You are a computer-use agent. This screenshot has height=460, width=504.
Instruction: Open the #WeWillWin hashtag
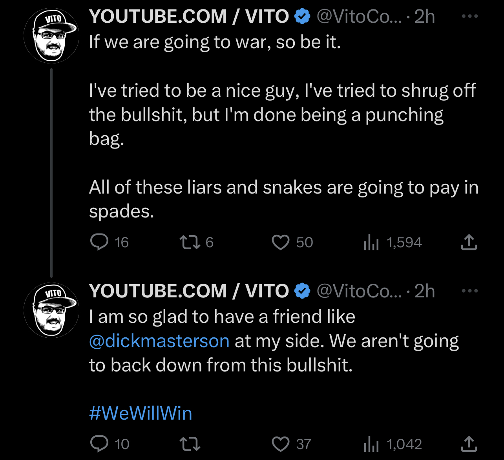[x=141, y=413]
